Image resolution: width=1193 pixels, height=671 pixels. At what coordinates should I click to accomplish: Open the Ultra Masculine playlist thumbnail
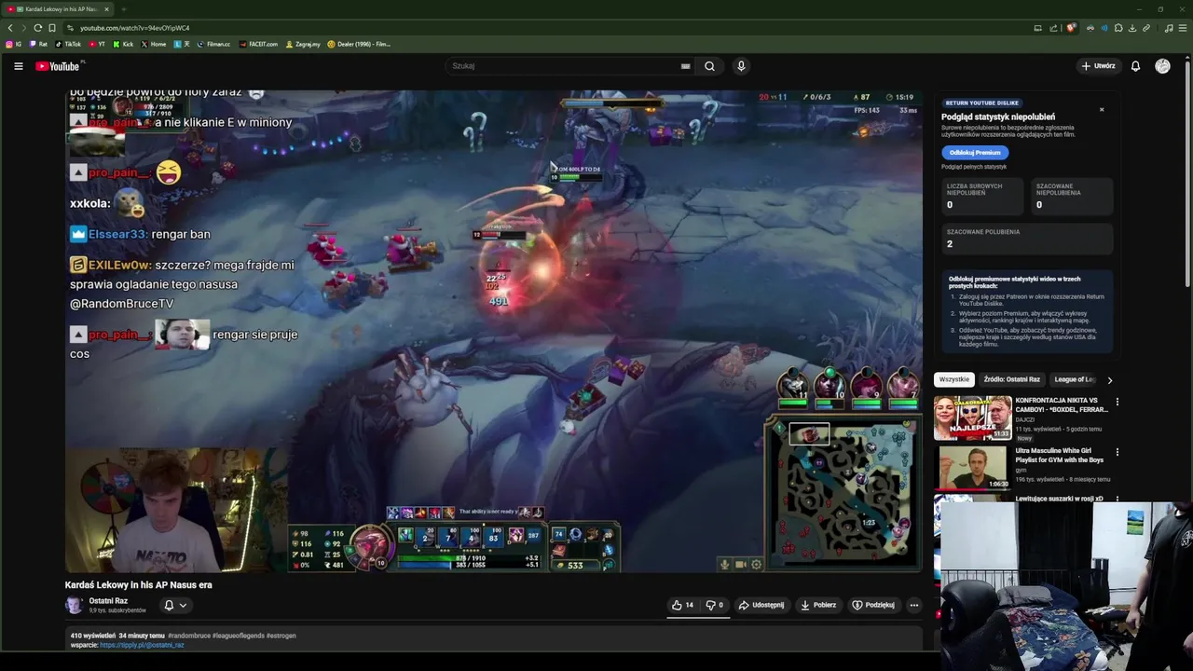coord(974,468)
